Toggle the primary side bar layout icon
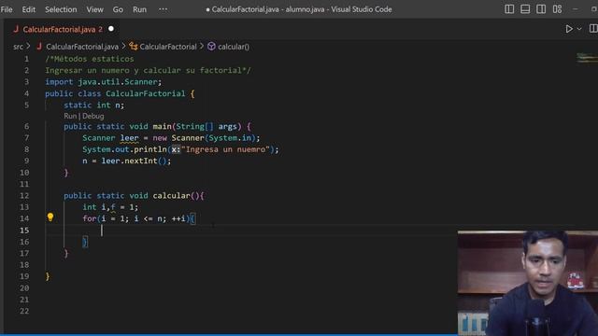This screenshot has height=336, width=598. [x=509, y=9]
